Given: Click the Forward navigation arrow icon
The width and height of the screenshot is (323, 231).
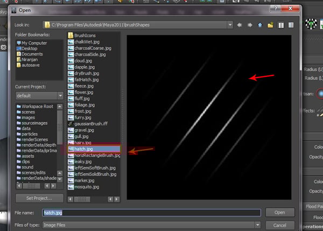Looking at the screenshot, I should [x=250, y=25].
